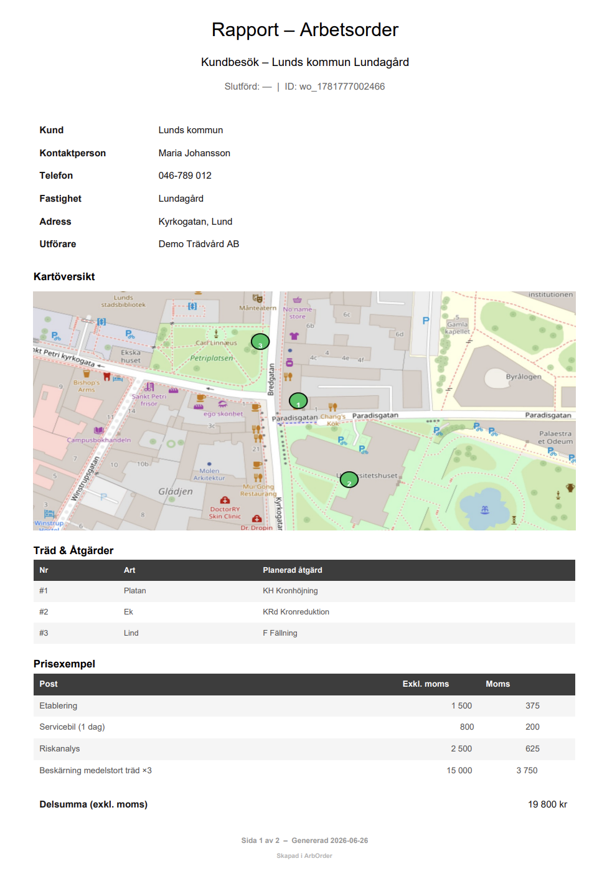Click the Dr. Dropin clinic icon

(256, 519)
